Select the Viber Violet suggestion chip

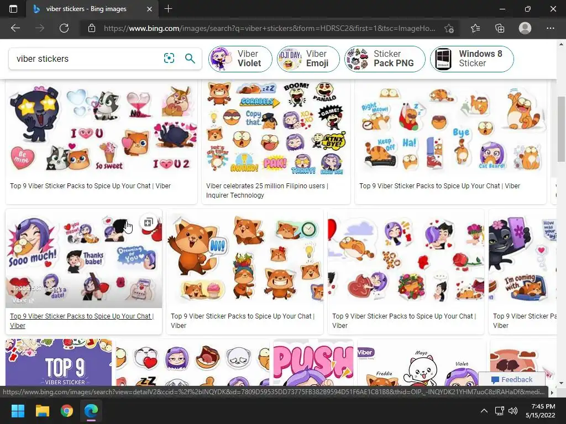pos(240,59)
